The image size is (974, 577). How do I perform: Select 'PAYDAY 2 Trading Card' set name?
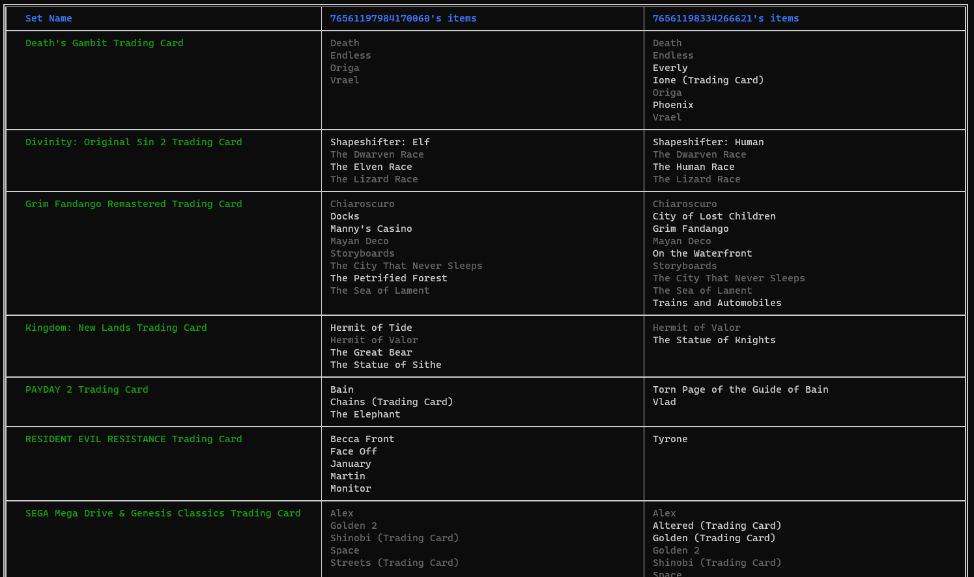87,389
